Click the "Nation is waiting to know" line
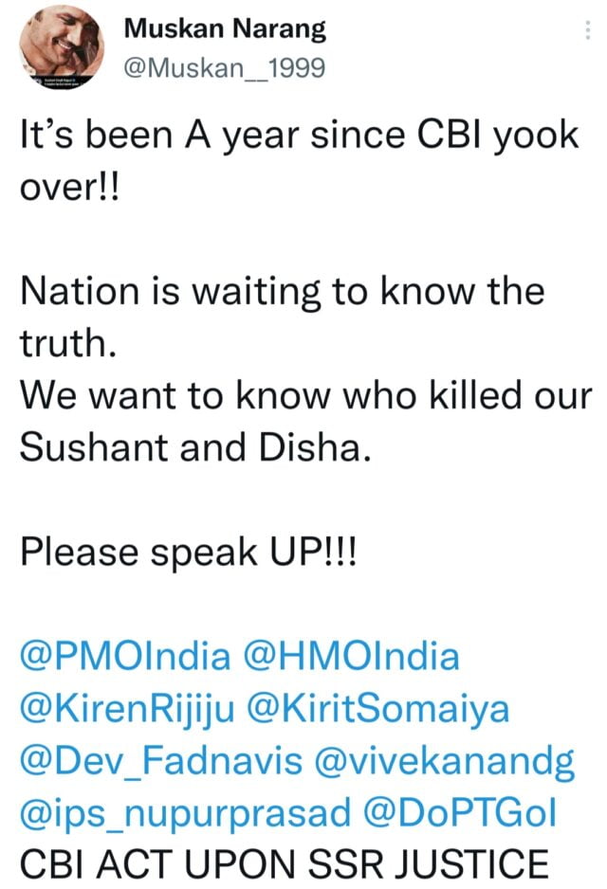 tap(282, 291)
